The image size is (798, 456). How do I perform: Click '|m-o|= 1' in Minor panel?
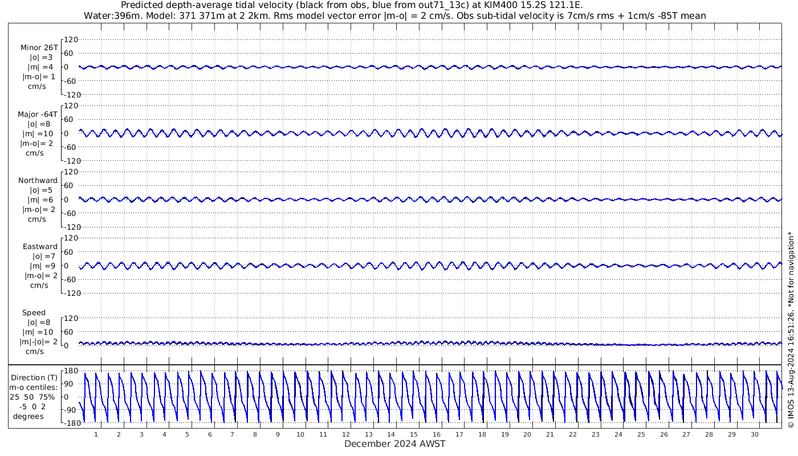pos(39,77)
